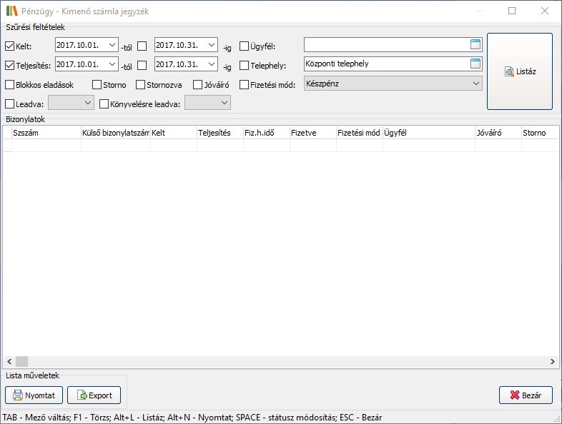The width and height of the screenshot is (562, 424).
Task: Click the Listáz button
Action: click(519, 71)
